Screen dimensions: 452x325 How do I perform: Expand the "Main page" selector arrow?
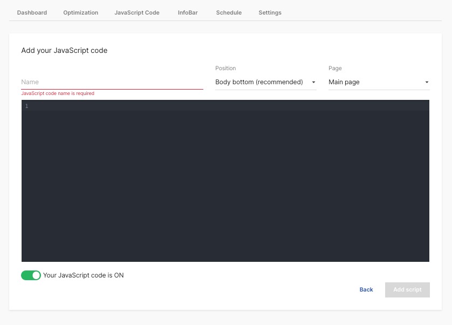click(426, 82)
